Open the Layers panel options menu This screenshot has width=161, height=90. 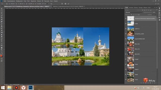157,7
